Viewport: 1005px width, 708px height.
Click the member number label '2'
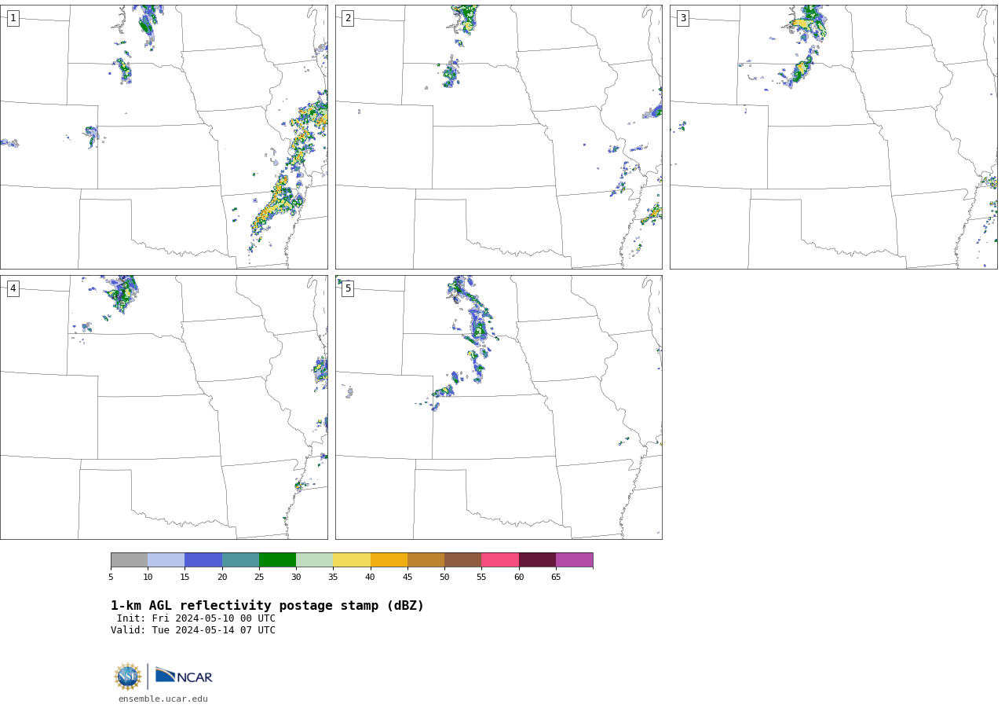pyautogui.click(x=348, y=18)
